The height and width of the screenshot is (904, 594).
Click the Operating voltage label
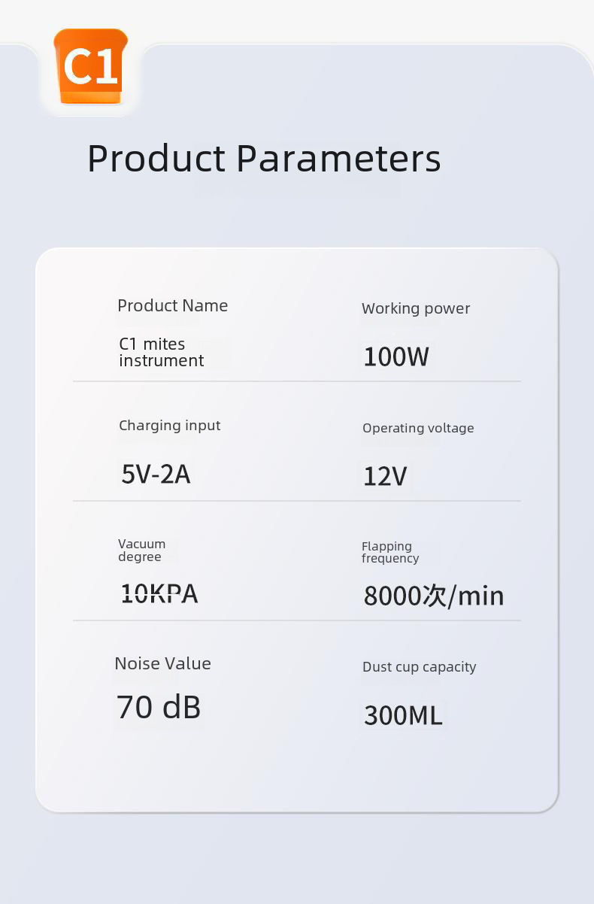(x=418, y=428)
